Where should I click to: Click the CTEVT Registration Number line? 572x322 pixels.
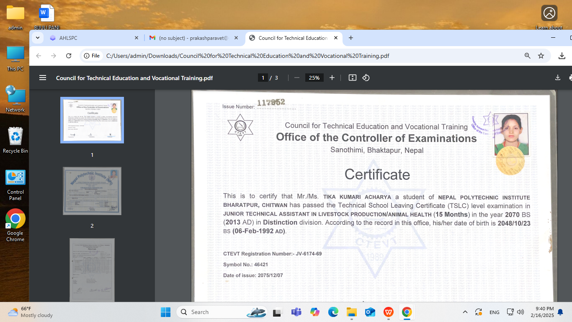[273, 254]
